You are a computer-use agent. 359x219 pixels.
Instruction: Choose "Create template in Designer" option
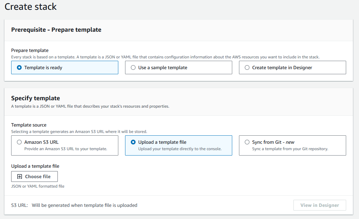pos(247,67)
